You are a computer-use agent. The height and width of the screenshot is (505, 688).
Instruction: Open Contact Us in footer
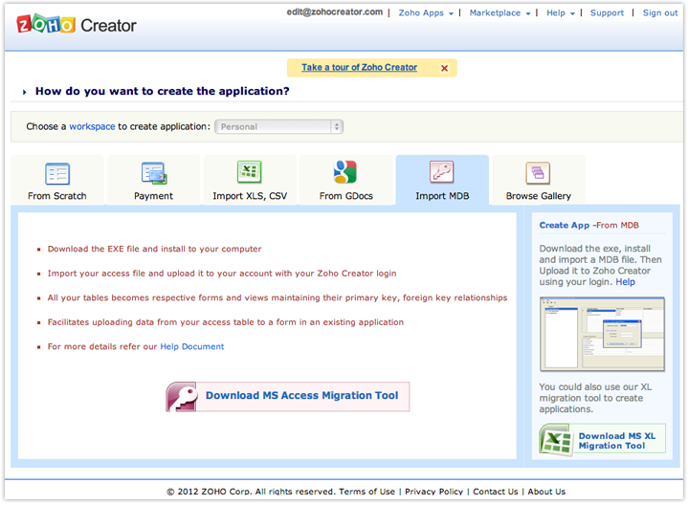pos(496,492)
